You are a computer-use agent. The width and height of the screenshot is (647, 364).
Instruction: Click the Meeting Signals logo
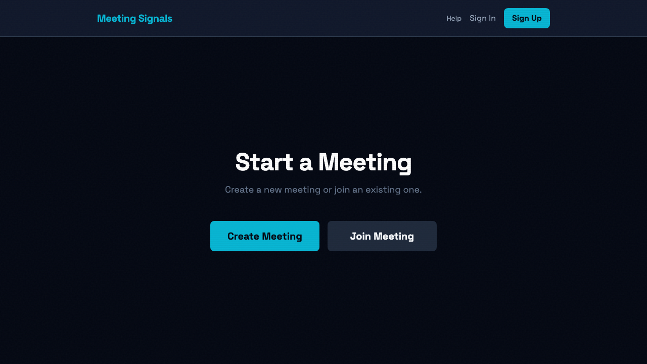tap(134, 18)
